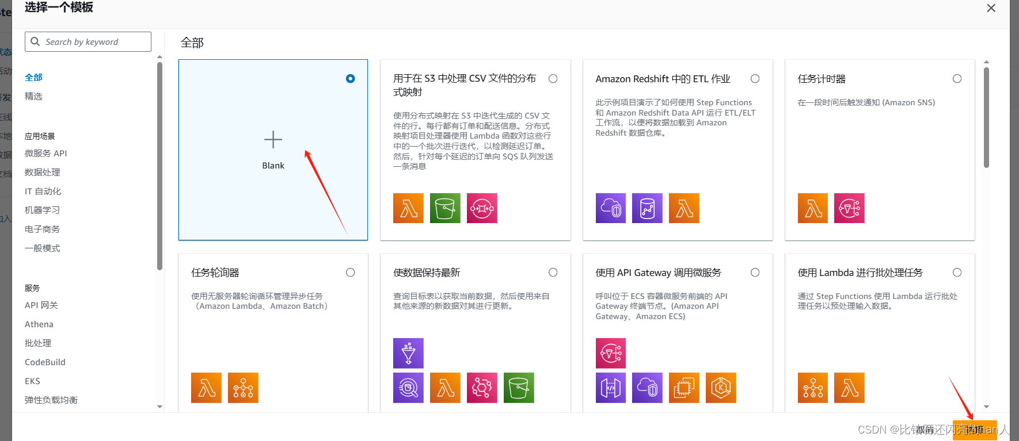Click the purple funnel icon in 使数据保持最新 card

(408, 353)
